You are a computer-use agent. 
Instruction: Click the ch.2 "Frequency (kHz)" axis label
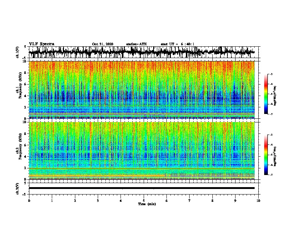20,146
